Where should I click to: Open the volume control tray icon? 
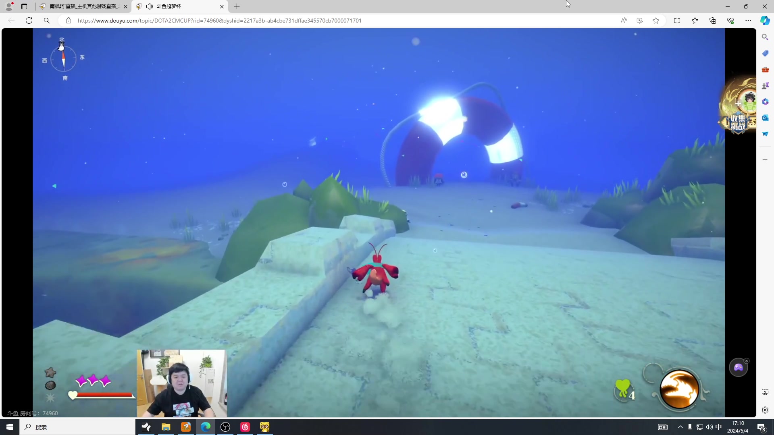click(x=709, y=427)
